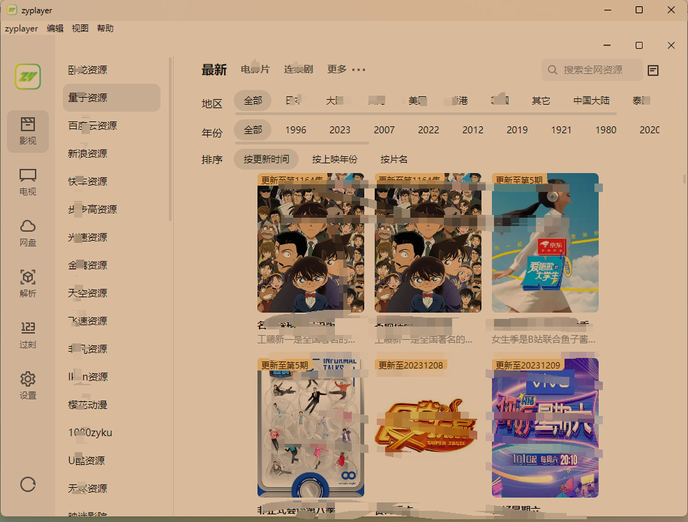Click the refresh circle icon in sidebar
The height and width of the screenshot is (522, 688).
28,484
